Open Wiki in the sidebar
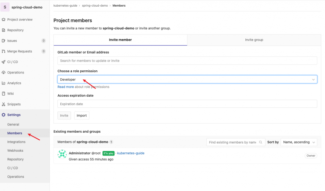This screenshot has height=191, width=325. click(x=10, y=93)
